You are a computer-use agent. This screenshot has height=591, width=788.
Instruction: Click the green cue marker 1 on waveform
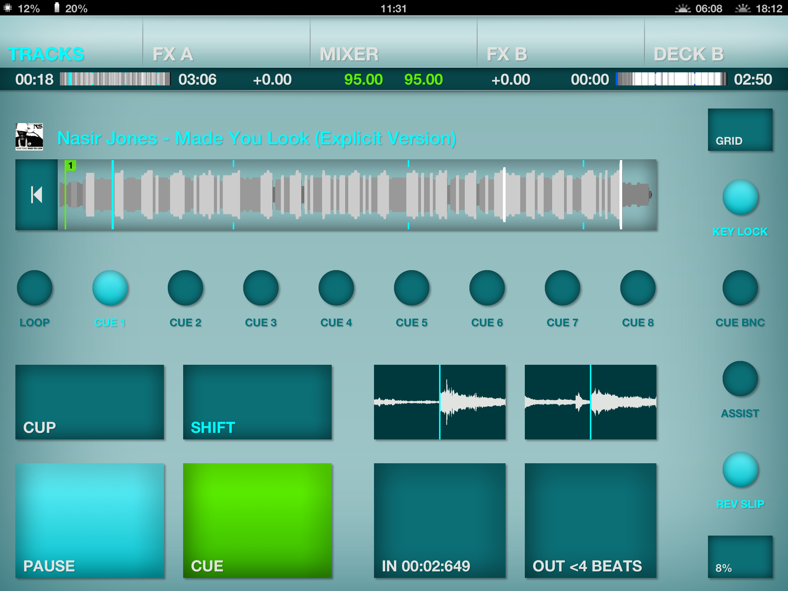[70, 165]
